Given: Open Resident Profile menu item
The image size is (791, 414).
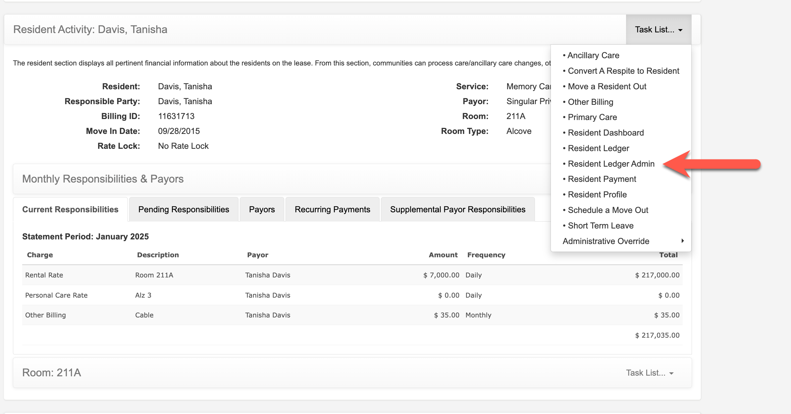Looking at the screenshot, I should 597,195.
